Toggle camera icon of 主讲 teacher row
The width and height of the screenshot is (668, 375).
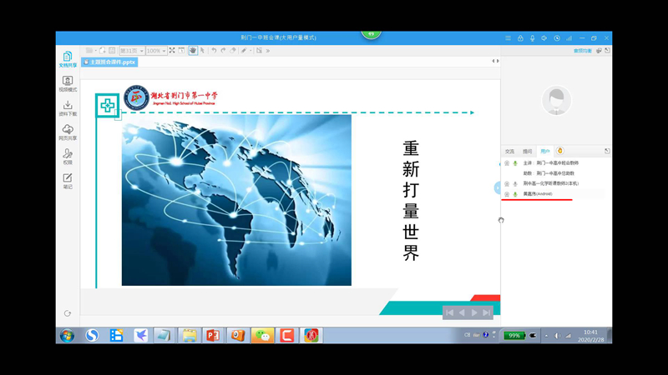coord(507,163)
